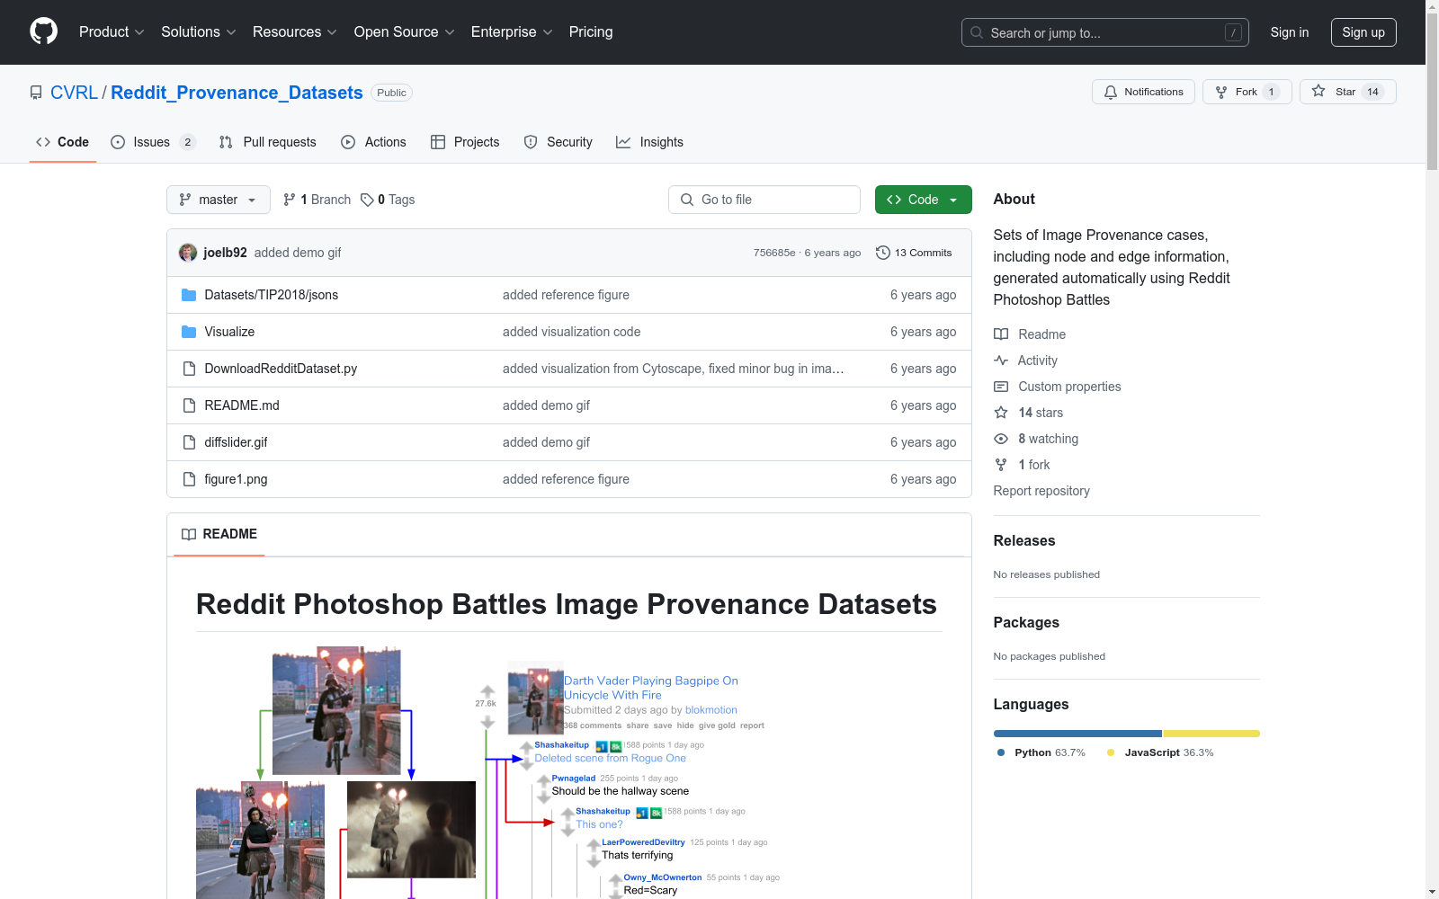
Task: Fork the repository
Action: point(1247,92)
